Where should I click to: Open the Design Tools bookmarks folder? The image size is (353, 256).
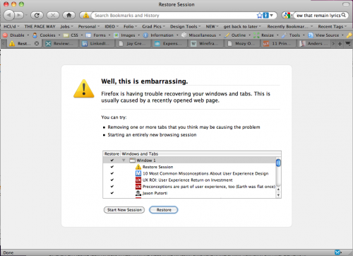[x=186, y=26]
